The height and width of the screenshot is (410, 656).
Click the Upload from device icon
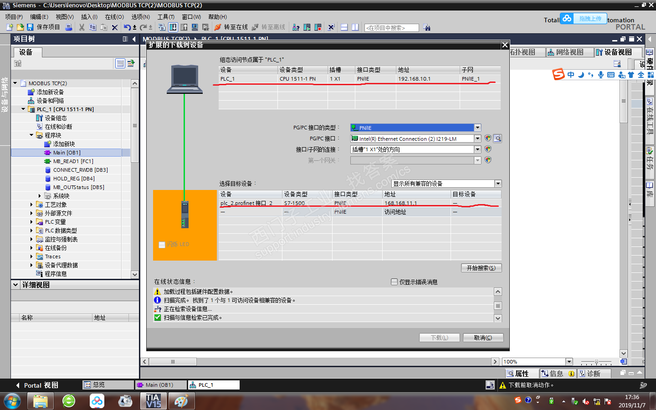184,27
